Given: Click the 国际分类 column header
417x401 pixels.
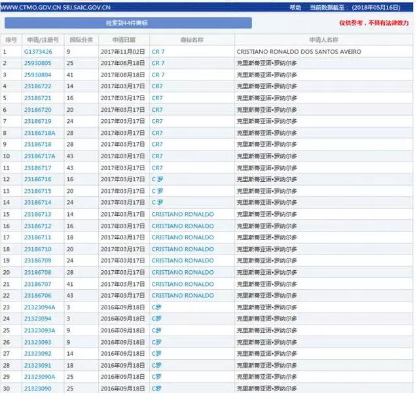Looking at the screenshot, I should (x=81, y=40).
